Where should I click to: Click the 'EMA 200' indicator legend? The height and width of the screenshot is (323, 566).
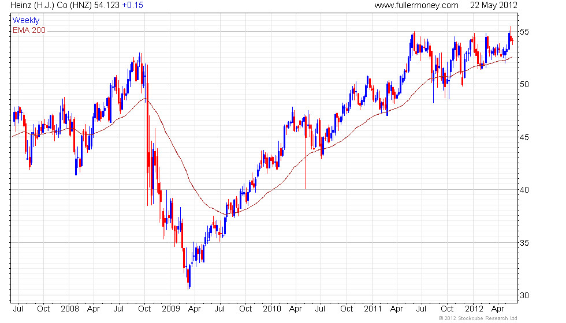[29, 30]
